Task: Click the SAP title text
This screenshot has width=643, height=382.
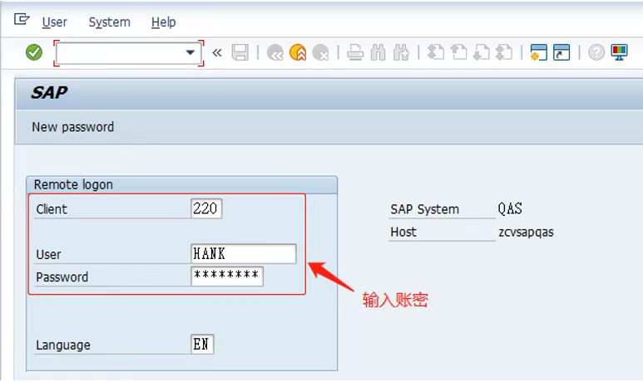Action: (49, 92)
